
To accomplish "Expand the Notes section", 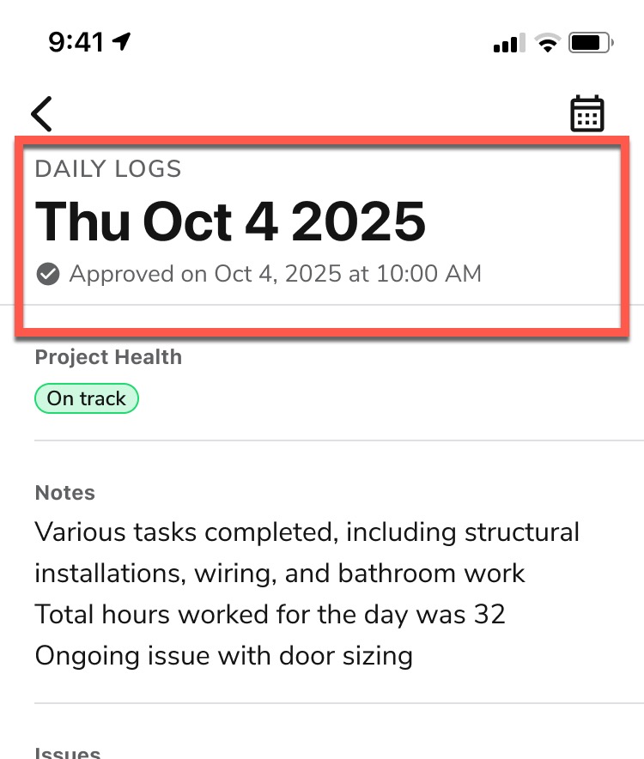I will (64, 492).
